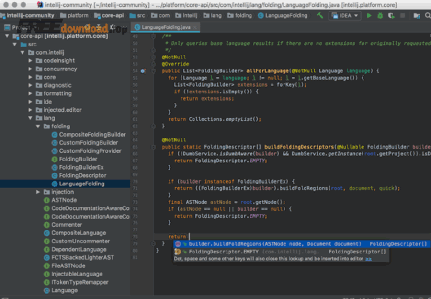Toggle the code fold marker at line 62
Image resolution: width=431 pixels, height=299 pixels.
coord(154,126)
